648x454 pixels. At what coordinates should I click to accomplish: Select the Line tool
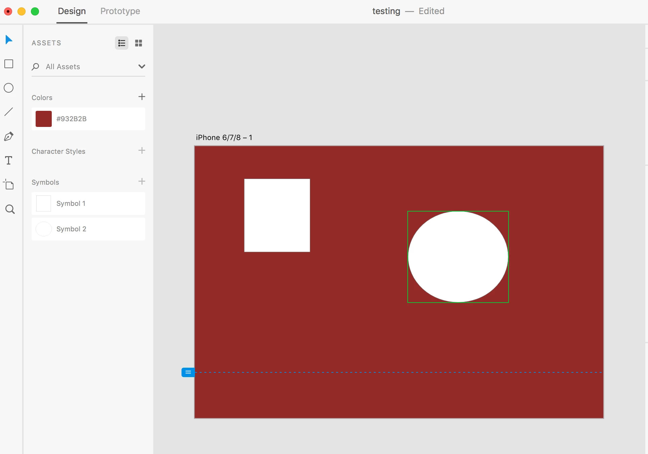point(9,112)
